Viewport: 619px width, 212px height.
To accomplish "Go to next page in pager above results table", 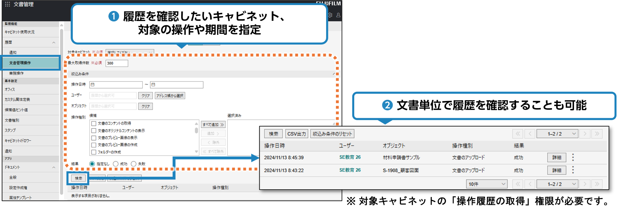I will pos(585,134).
